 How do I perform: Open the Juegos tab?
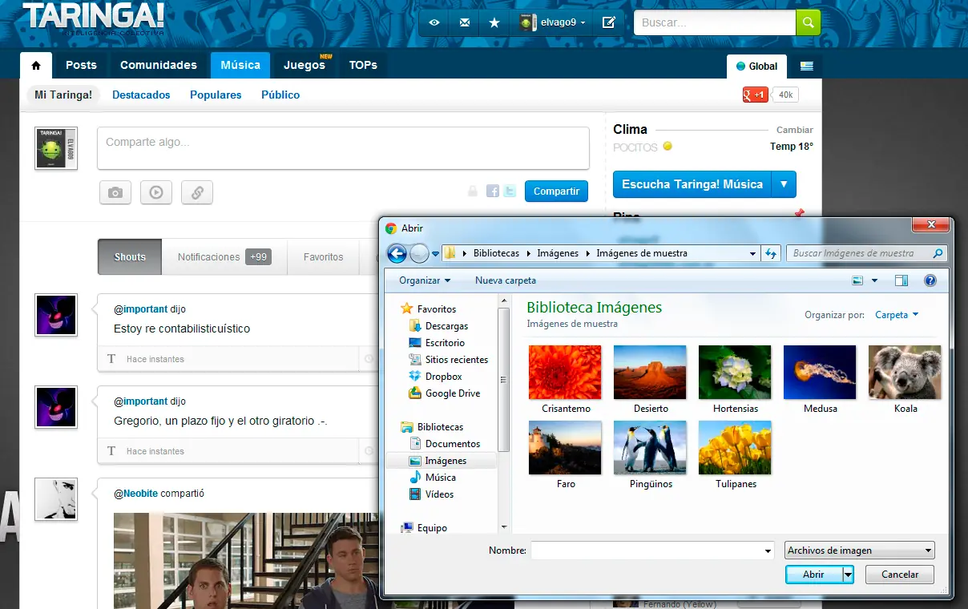tap(305, 65)
